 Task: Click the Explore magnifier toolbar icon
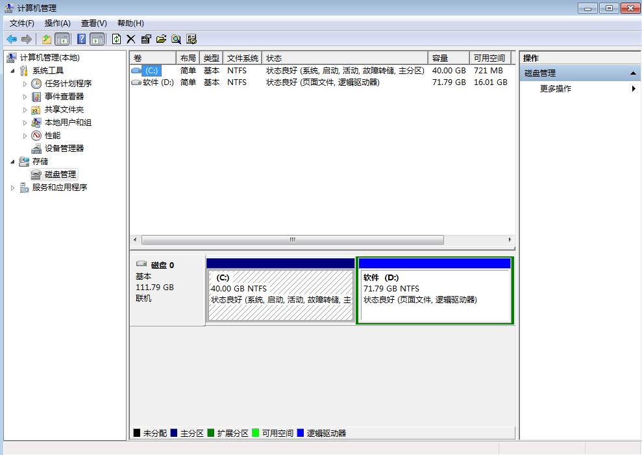[x=176, y=40]
